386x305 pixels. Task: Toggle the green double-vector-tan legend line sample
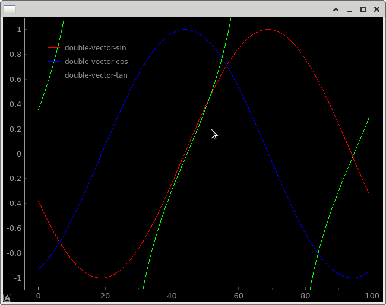[54, 75]
